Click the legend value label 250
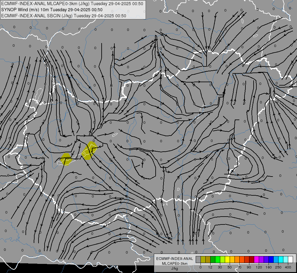The height and width of the screenshot is (273, 297). [x=278, y=267]
